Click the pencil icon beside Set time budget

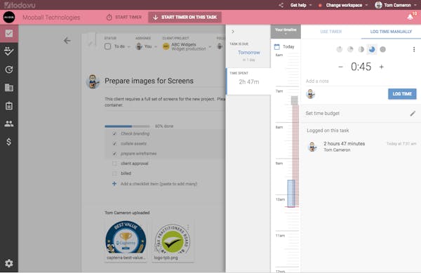point(413,114)
